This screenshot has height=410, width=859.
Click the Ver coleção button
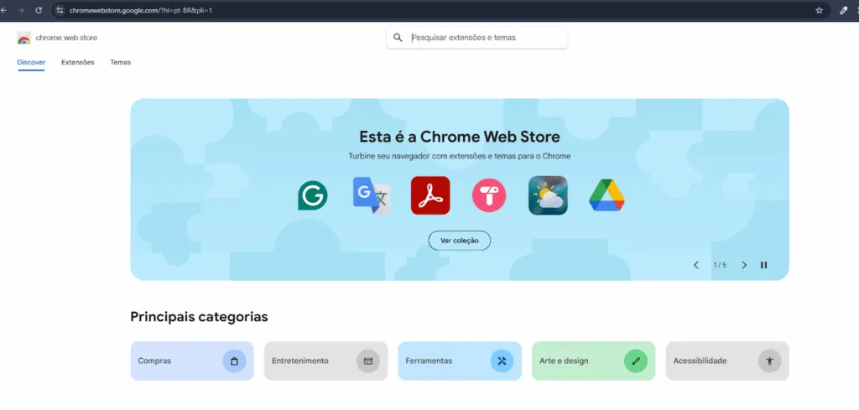click(459, 241)
